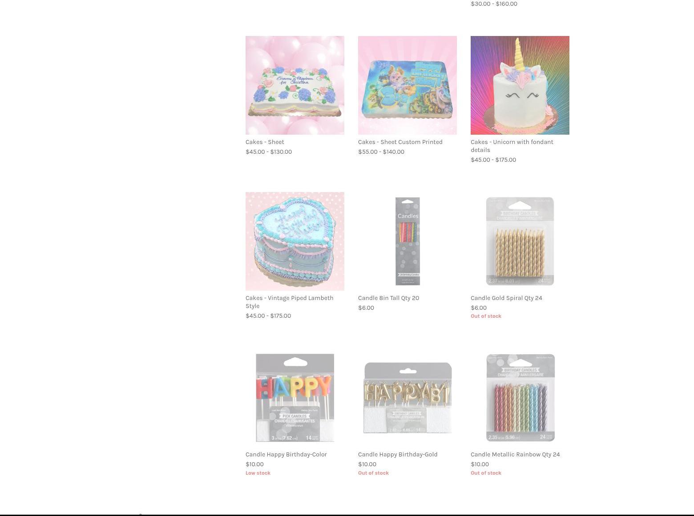
Task: Open the Candle 8in Tall product image
Action: tap(408, 241)
